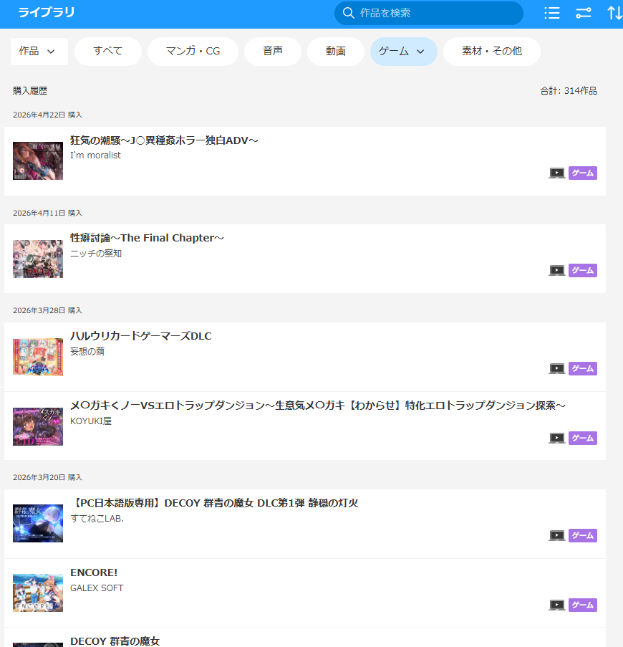Viewport: 623px width, 647px height.
Task: Expand the ゲーム filter dropdown
Action: (404, 51)
